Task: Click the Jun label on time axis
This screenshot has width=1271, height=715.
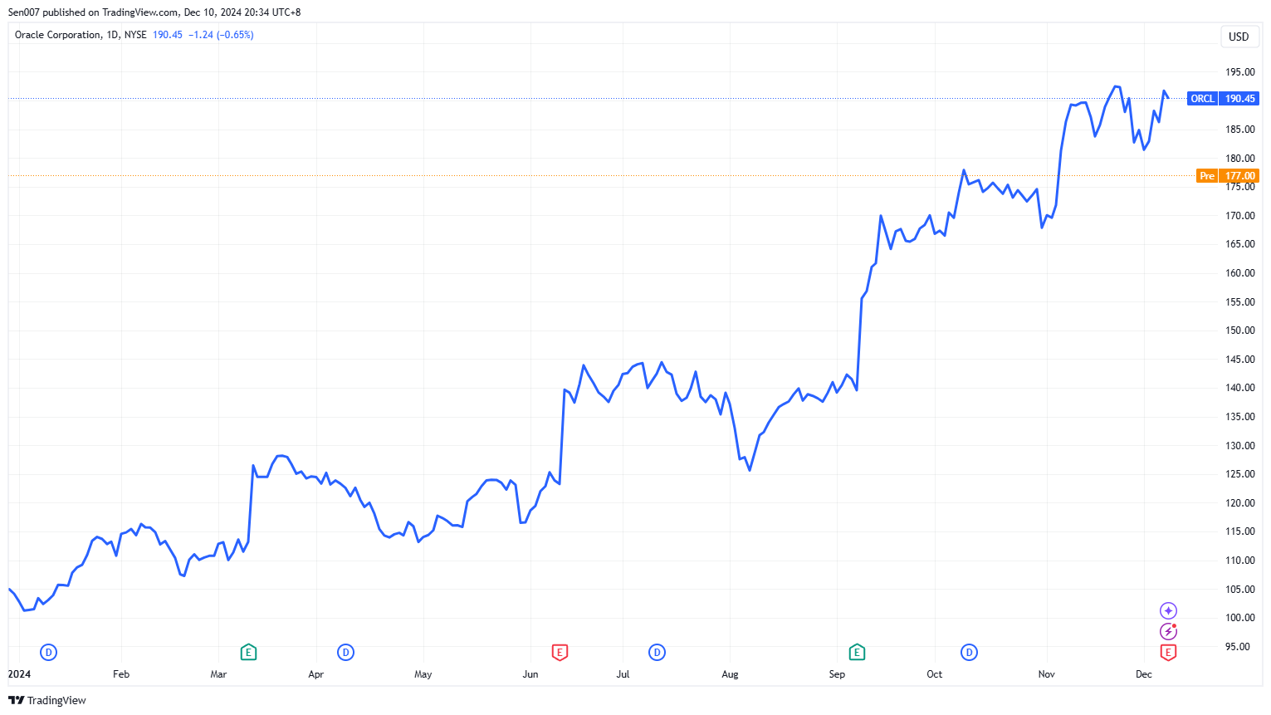Action: [x=530, y=674]
